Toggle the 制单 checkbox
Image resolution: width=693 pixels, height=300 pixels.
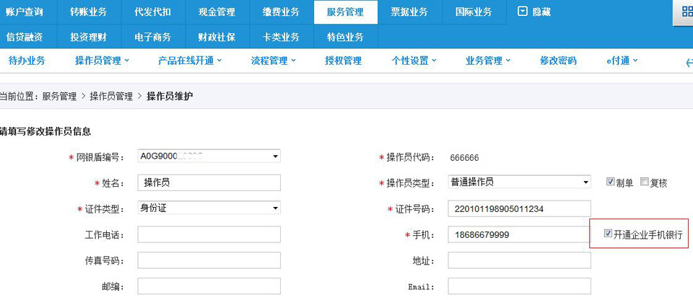(x=611, y=182)
